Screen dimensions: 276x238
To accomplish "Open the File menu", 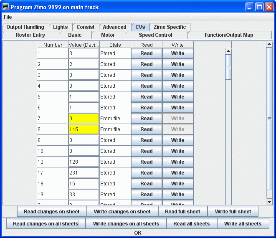I will (8, 17).
